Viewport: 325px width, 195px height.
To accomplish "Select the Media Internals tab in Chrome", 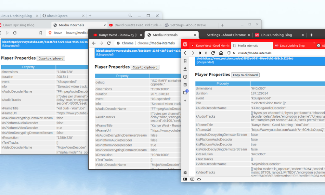I will [x=172, y=35].
